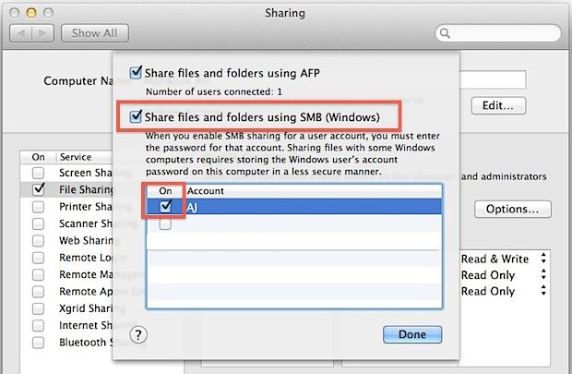Disable sharing files using AFP
Screen dimensions: 572x374
[x=137, y=72]
